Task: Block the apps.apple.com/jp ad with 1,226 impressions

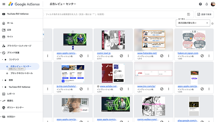Action: point(202,89)
